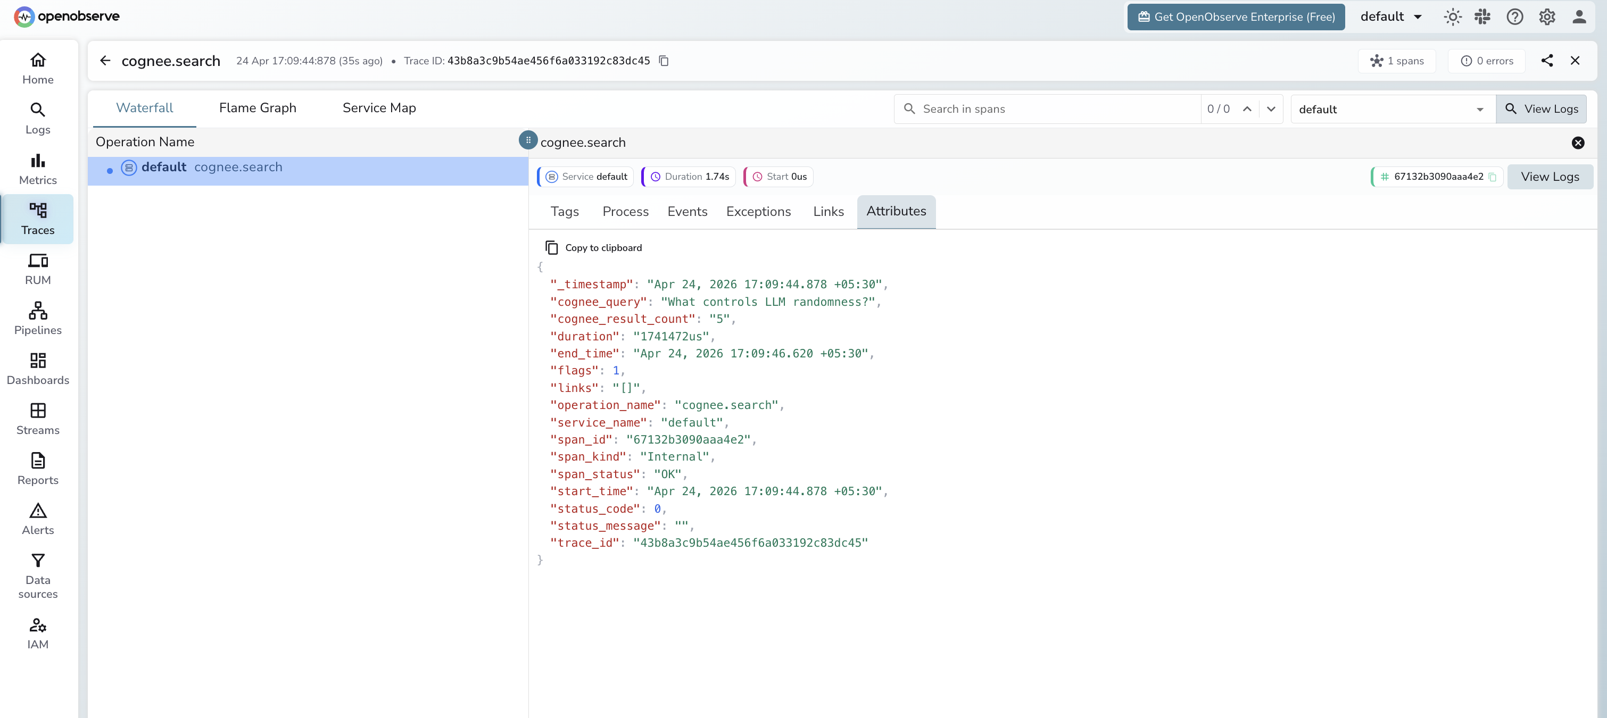
Task: Click the View Logs button
Action: [x=1541, y=108]
